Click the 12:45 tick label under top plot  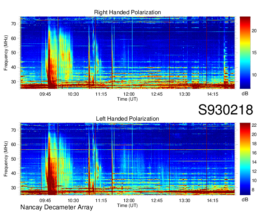tap(157, 94)
